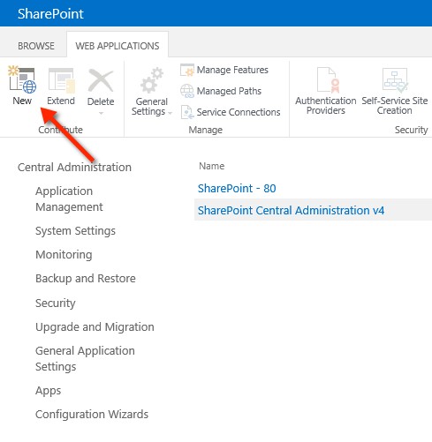Open General Settings gears icon
The image size is (432, 442).
(x=152, y=80)
